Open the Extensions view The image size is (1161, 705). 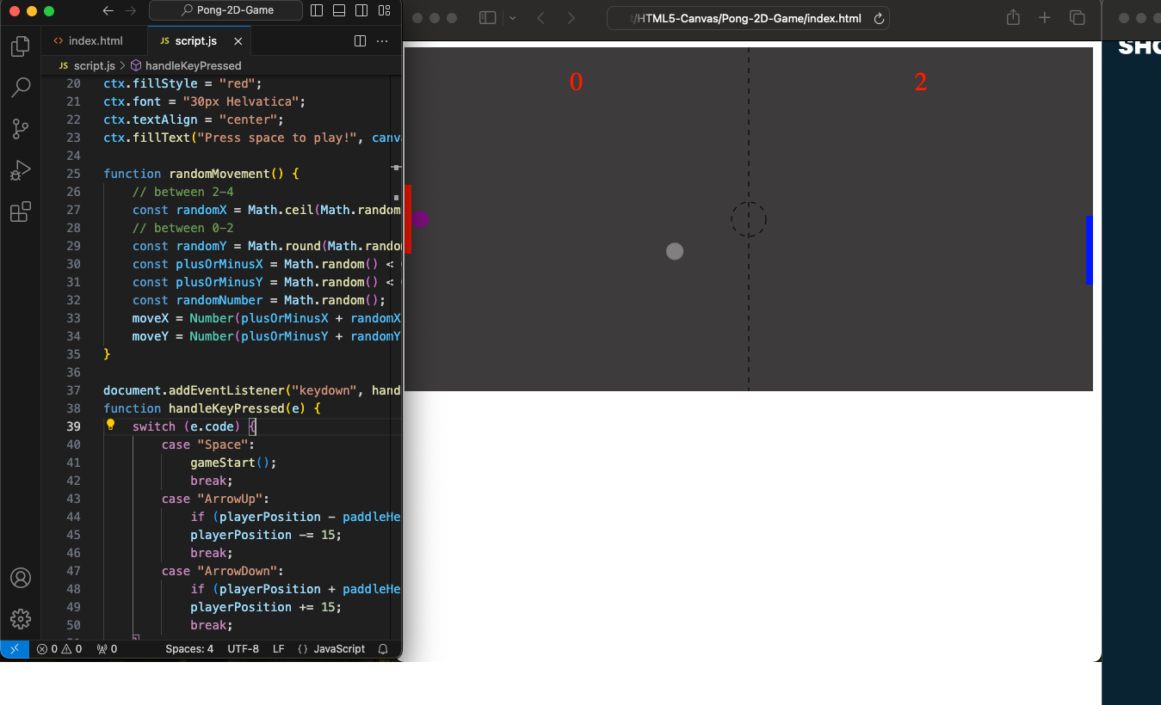click(21, 211)
